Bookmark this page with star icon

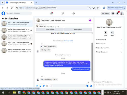point(98,8)
